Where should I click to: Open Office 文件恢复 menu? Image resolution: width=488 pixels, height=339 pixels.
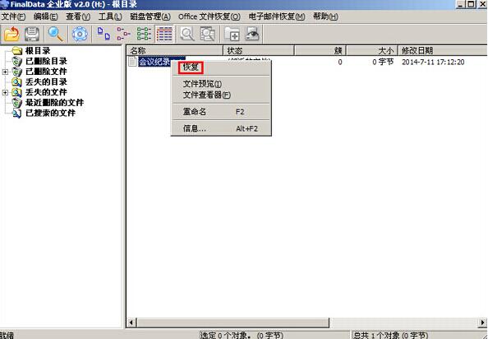point(209,16)
